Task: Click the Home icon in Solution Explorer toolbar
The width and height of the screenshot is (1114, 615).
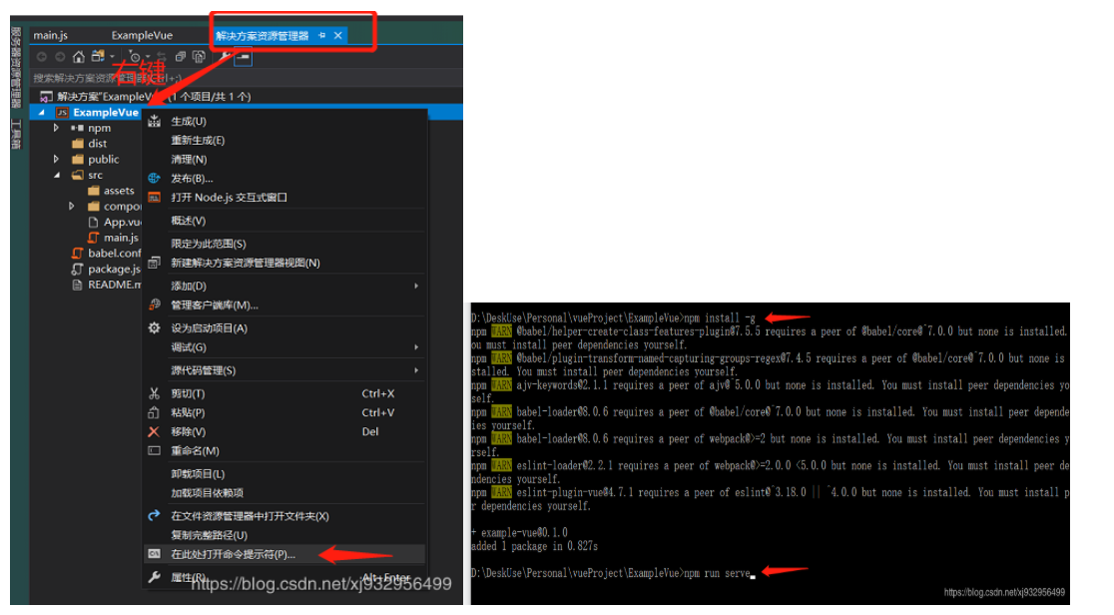Action: [x=78, y=56]
